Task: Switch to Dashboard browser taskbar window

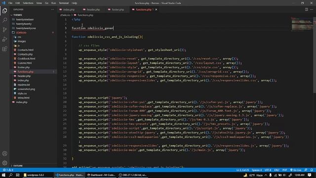Action: pos(101,175)
